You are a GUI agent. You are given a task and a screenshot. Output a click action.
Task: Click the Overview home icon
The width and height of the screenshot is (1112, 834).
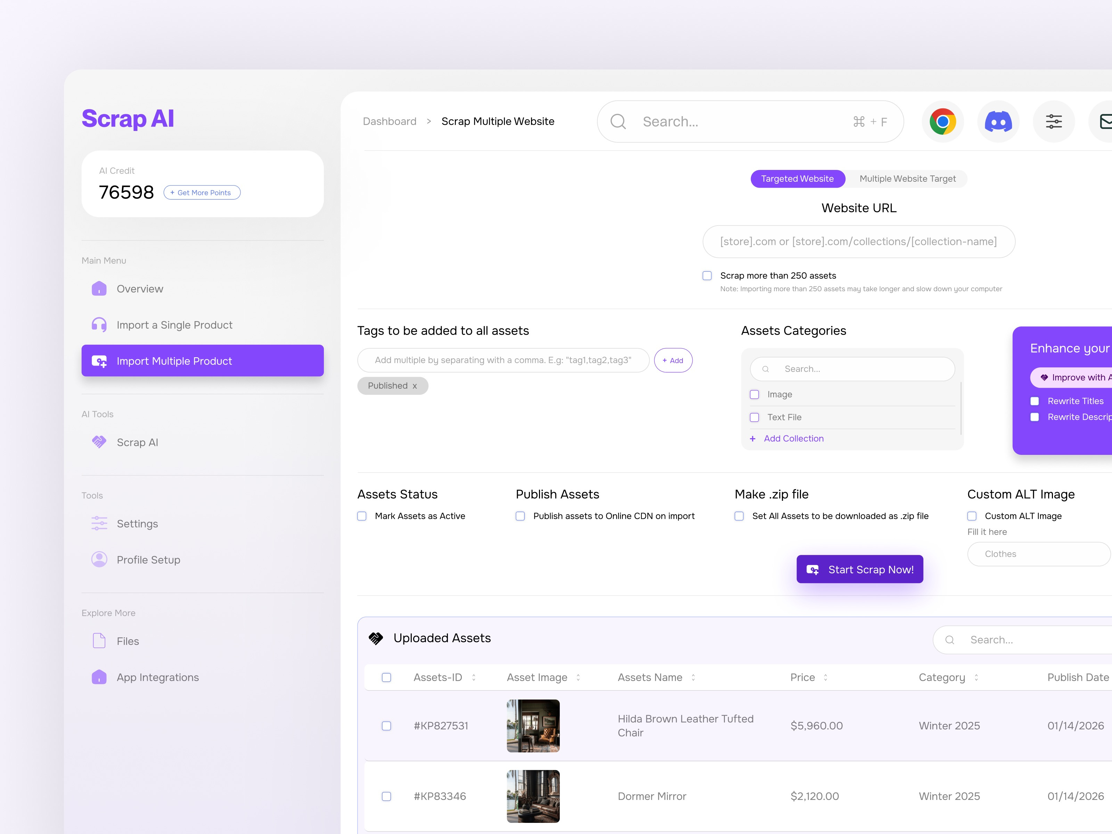(x=99, y=288)
